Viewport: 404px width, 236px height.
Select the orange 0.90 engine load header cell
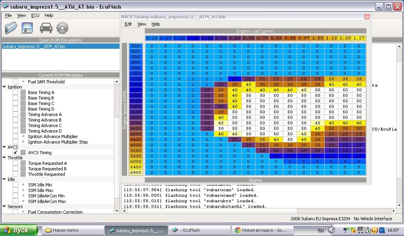290,38
